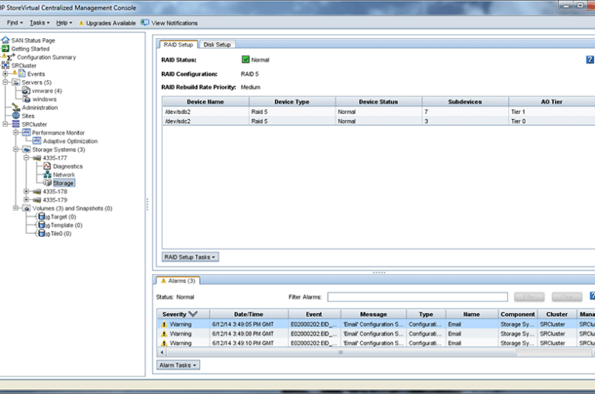This screenshot has height=394, width=595.
Task: Sort alarms by Date/Time column header
Action: (249, 315)
